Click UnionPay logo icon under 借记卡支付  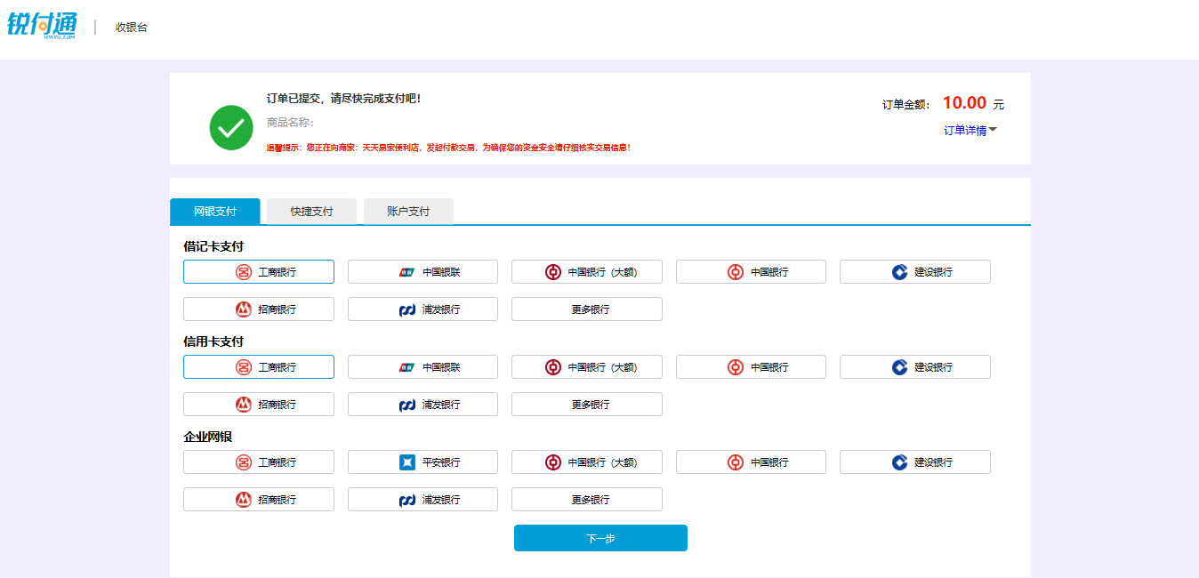click(407, 272)
